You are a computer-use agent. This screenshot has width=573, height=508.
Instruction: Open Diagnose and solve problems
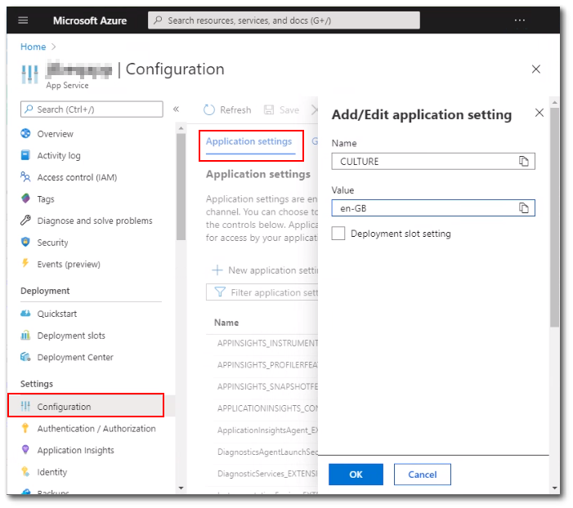(x=95, y=221)
